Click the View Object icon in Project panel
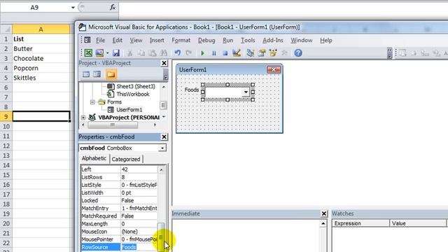The image size is (448, 252). click(x=97, y=75)
